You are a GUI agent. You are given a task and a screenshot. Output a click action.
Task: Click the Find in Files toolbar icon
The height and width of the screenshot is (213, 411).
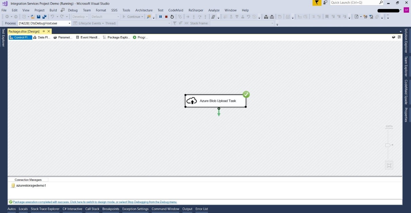click(149, 17)
